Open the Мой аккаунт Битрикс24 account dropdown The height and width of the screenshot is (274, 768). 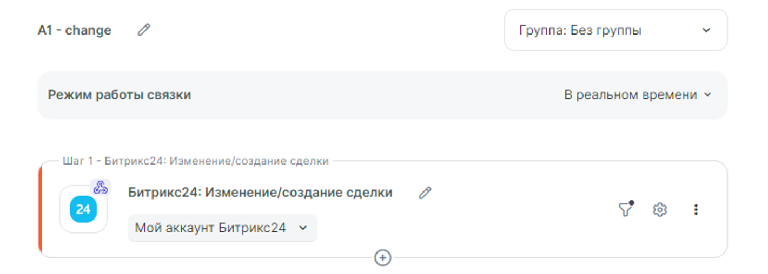[x=222, y=228]
